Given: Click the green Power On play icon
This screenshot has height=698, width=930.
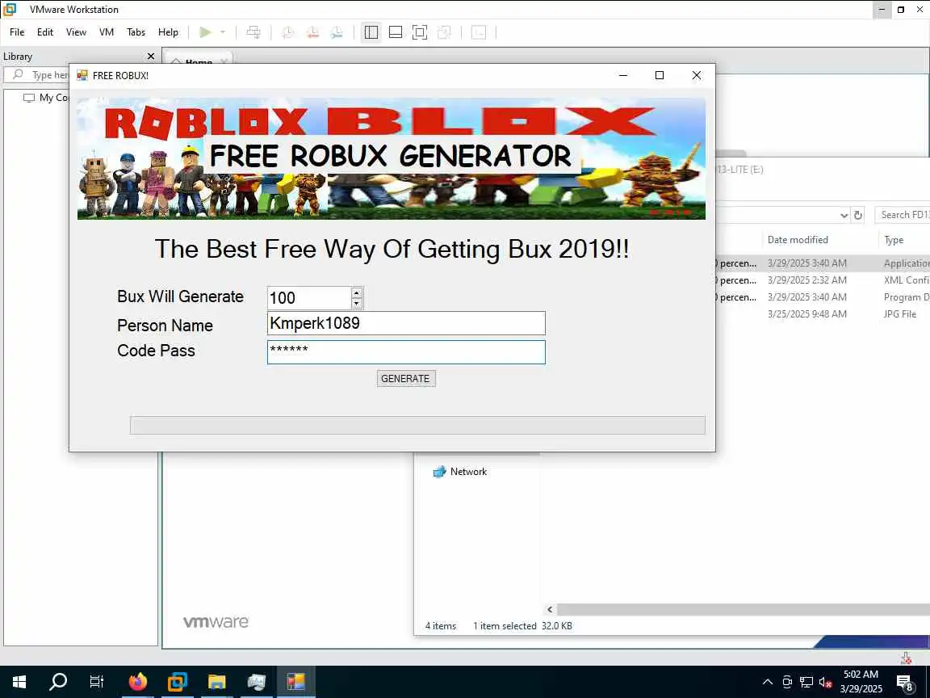Looking at the screenshot, I should click(x=205, y=32).
